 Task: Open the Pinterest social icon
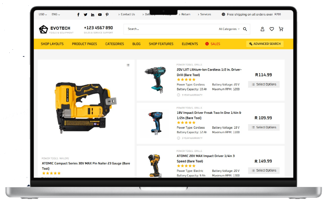tap(107, 15)
